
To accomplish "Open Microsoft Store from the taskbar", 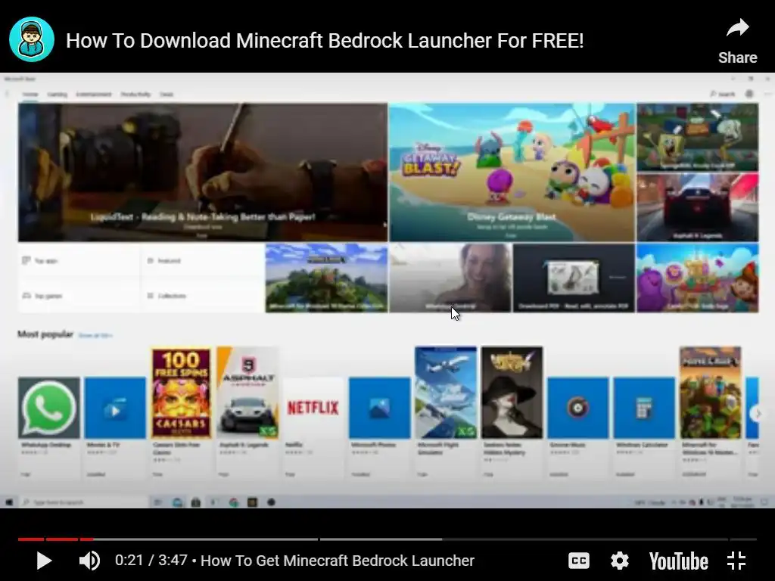I will tap(196, 502).
